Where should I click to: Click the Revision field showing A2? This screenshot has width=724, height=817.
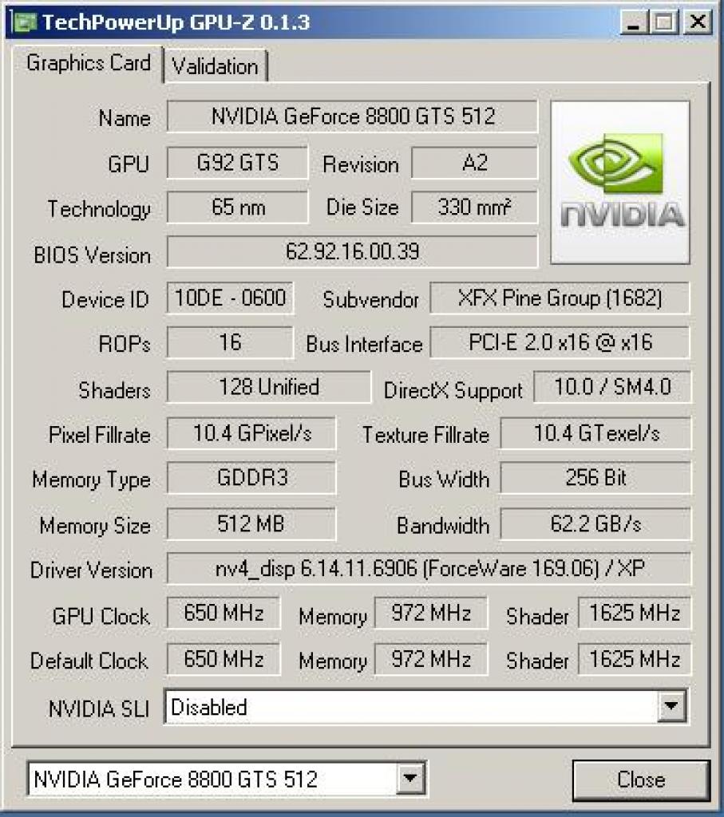(x=474, y=163)
